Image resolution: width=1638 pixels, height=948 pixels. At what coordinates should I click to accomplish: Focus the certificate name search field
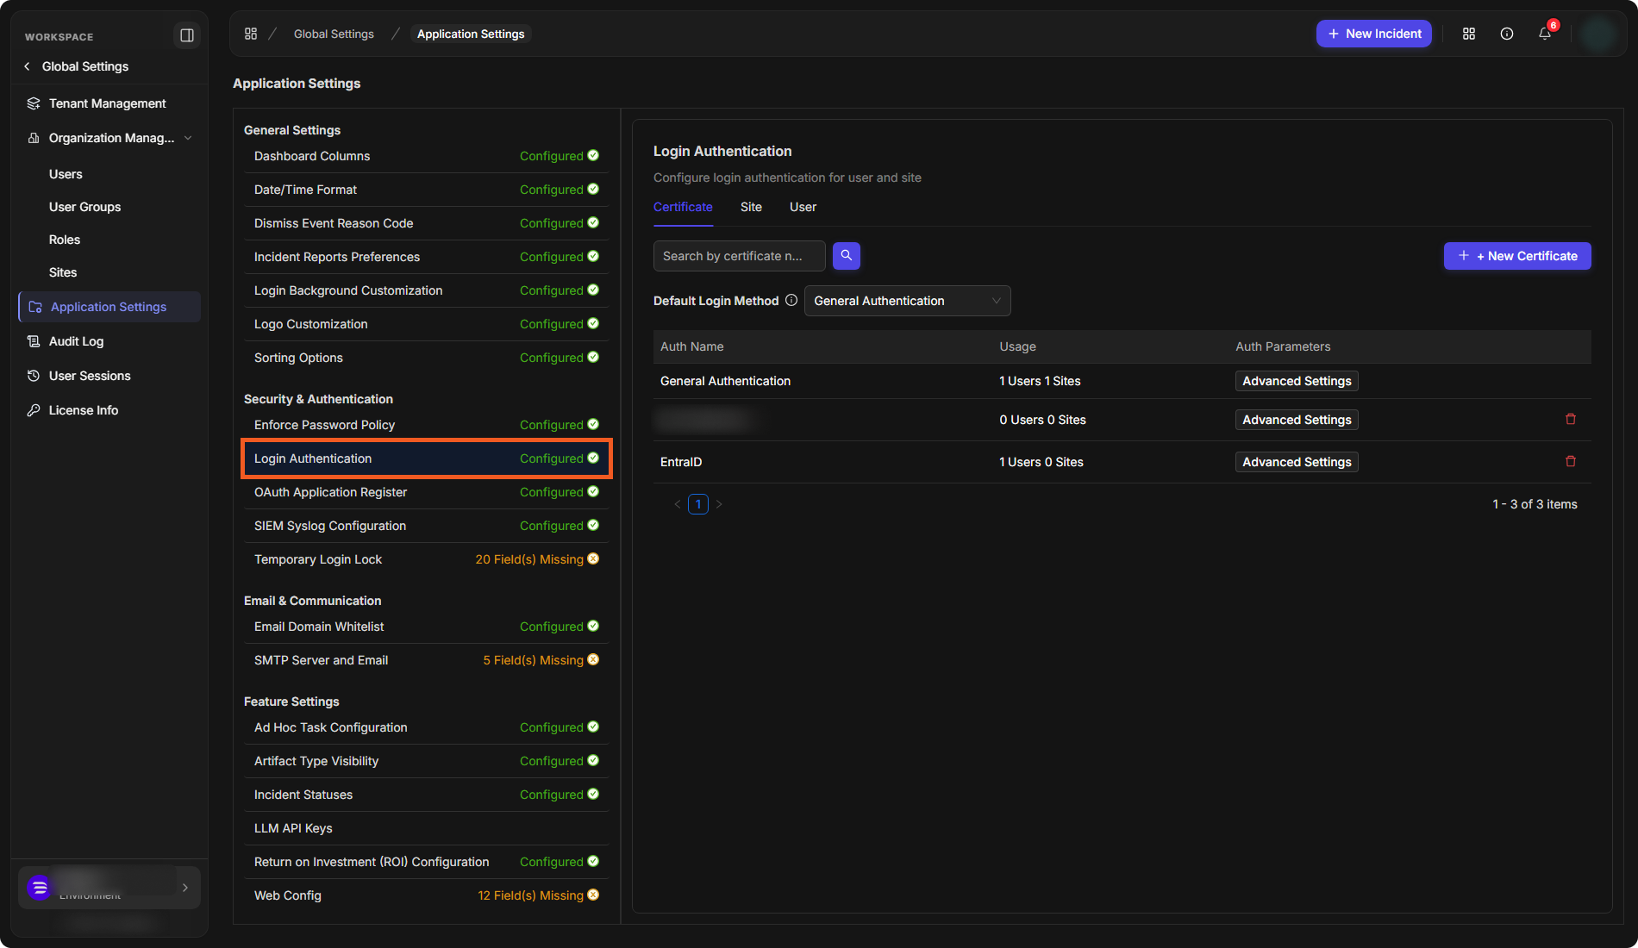(739, 256)
